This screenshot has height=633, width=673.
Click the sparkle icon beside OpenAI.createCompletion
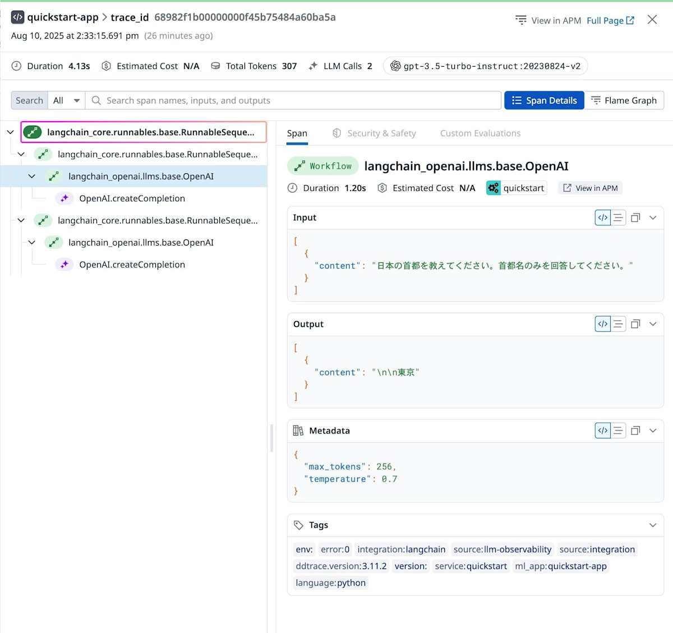coord(64,198)
